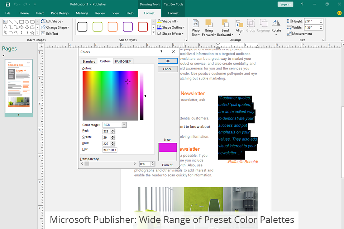344x229 pixels.
Task: Open the File menu
Action: click(x=8, y=13)
